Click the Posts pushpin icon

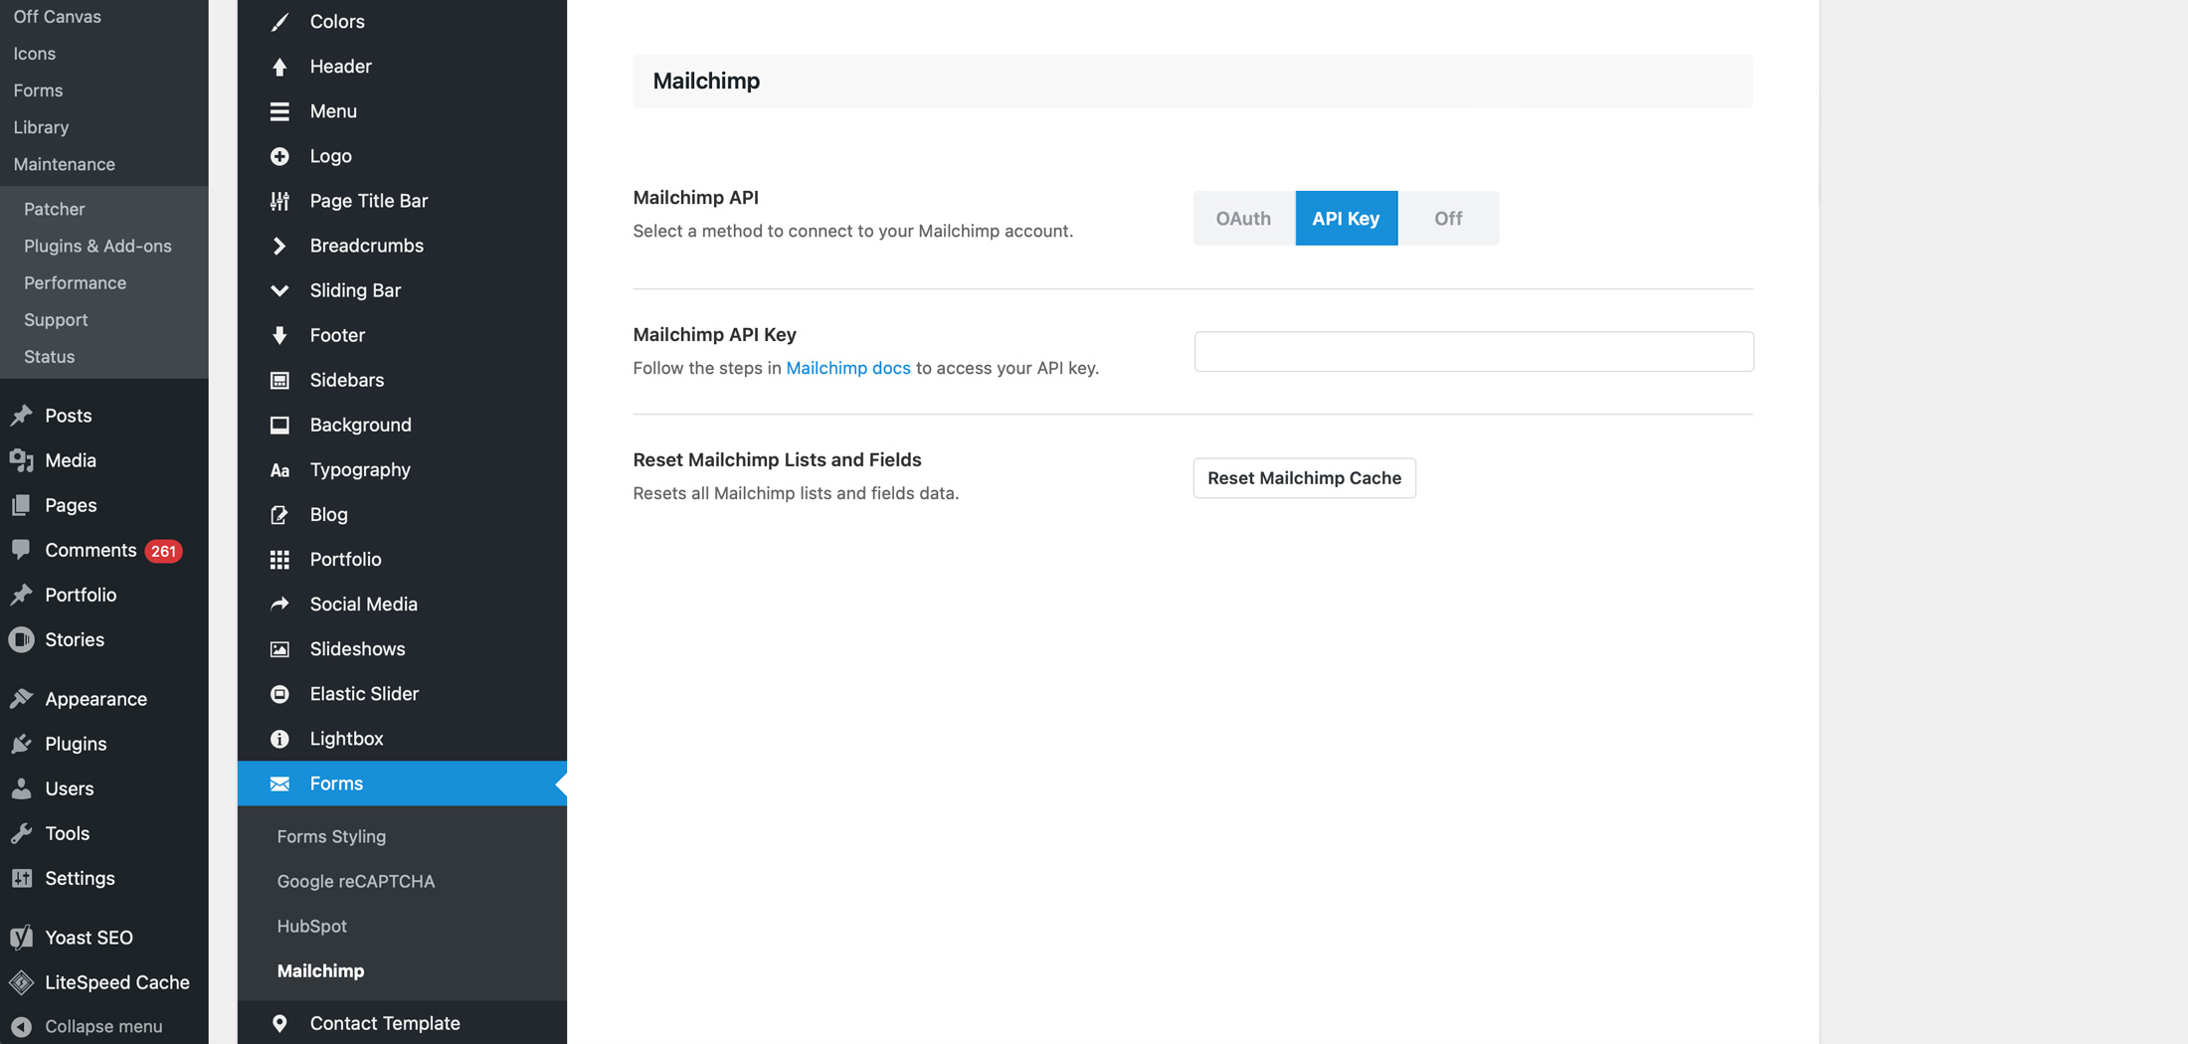22,415
